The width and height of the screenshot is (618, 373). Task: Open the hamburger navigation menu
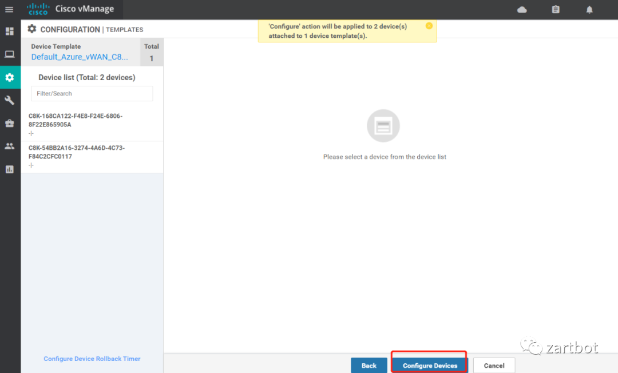pyautogui.click(x=9, y=10)
